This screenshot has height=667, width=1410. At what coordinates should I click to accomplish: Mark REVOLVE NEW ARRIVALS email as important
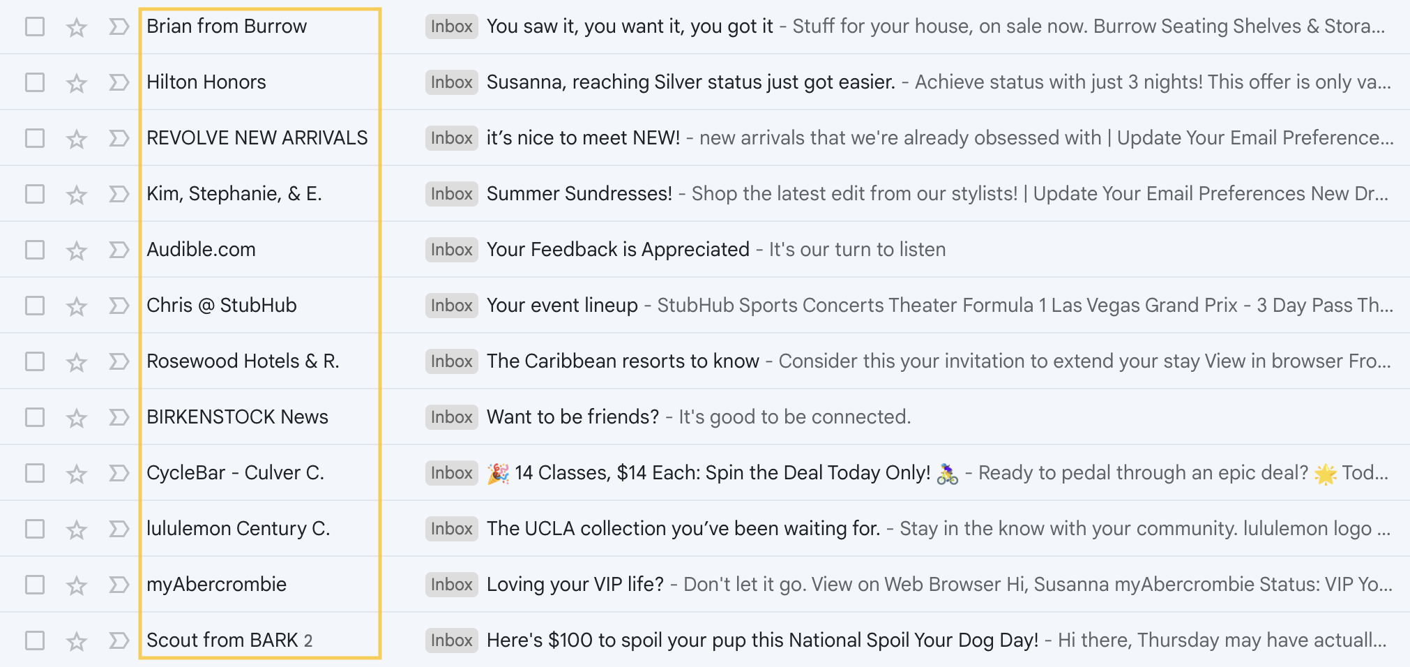pos(119,138)
